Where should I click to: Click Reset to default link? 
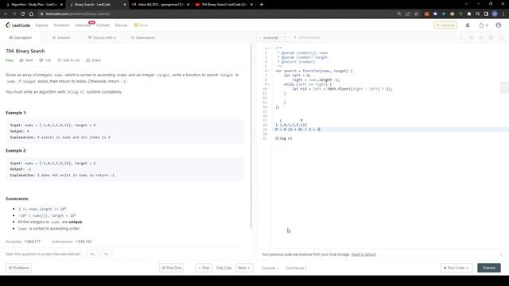coord(363,254)
